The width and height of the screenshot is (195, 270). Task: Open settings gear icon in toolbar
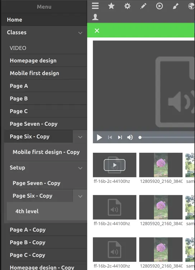pos(127,6)
